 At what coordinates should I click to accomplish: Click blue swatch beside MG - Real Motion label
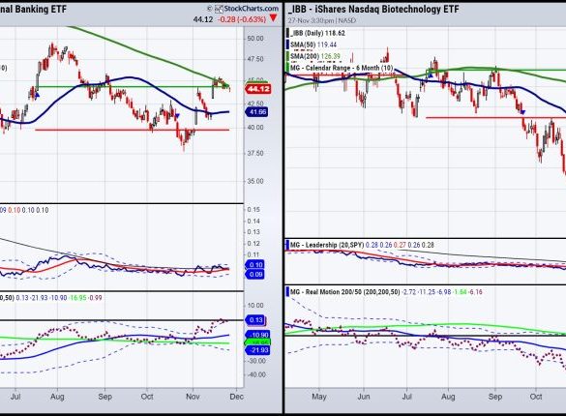tap(288, 292)
